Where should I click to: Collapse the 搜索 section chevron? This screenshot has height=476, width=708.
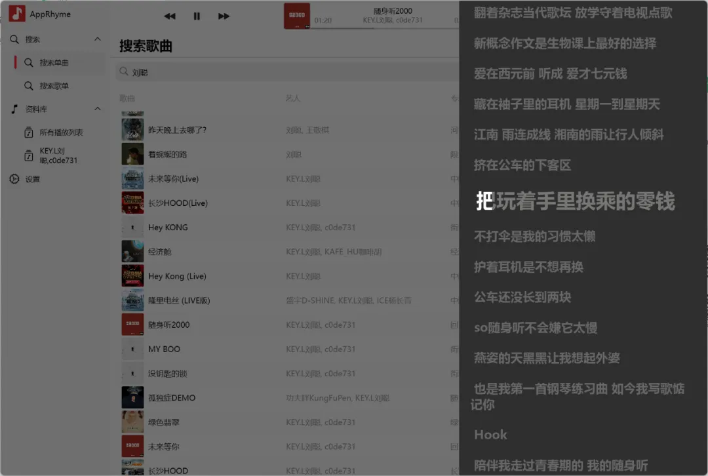[98, 39]
